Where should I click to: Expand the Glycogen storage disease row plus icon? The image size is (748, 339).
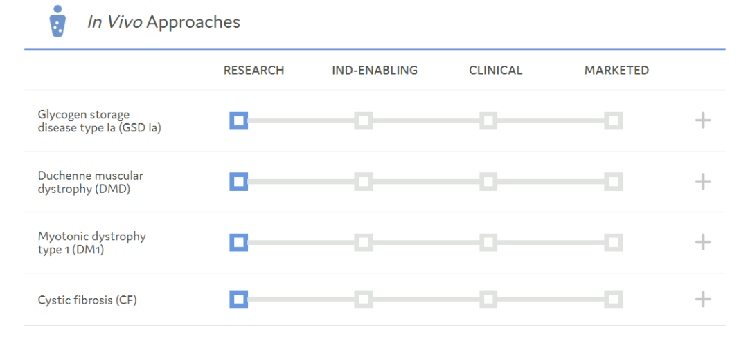coord(703,120)
